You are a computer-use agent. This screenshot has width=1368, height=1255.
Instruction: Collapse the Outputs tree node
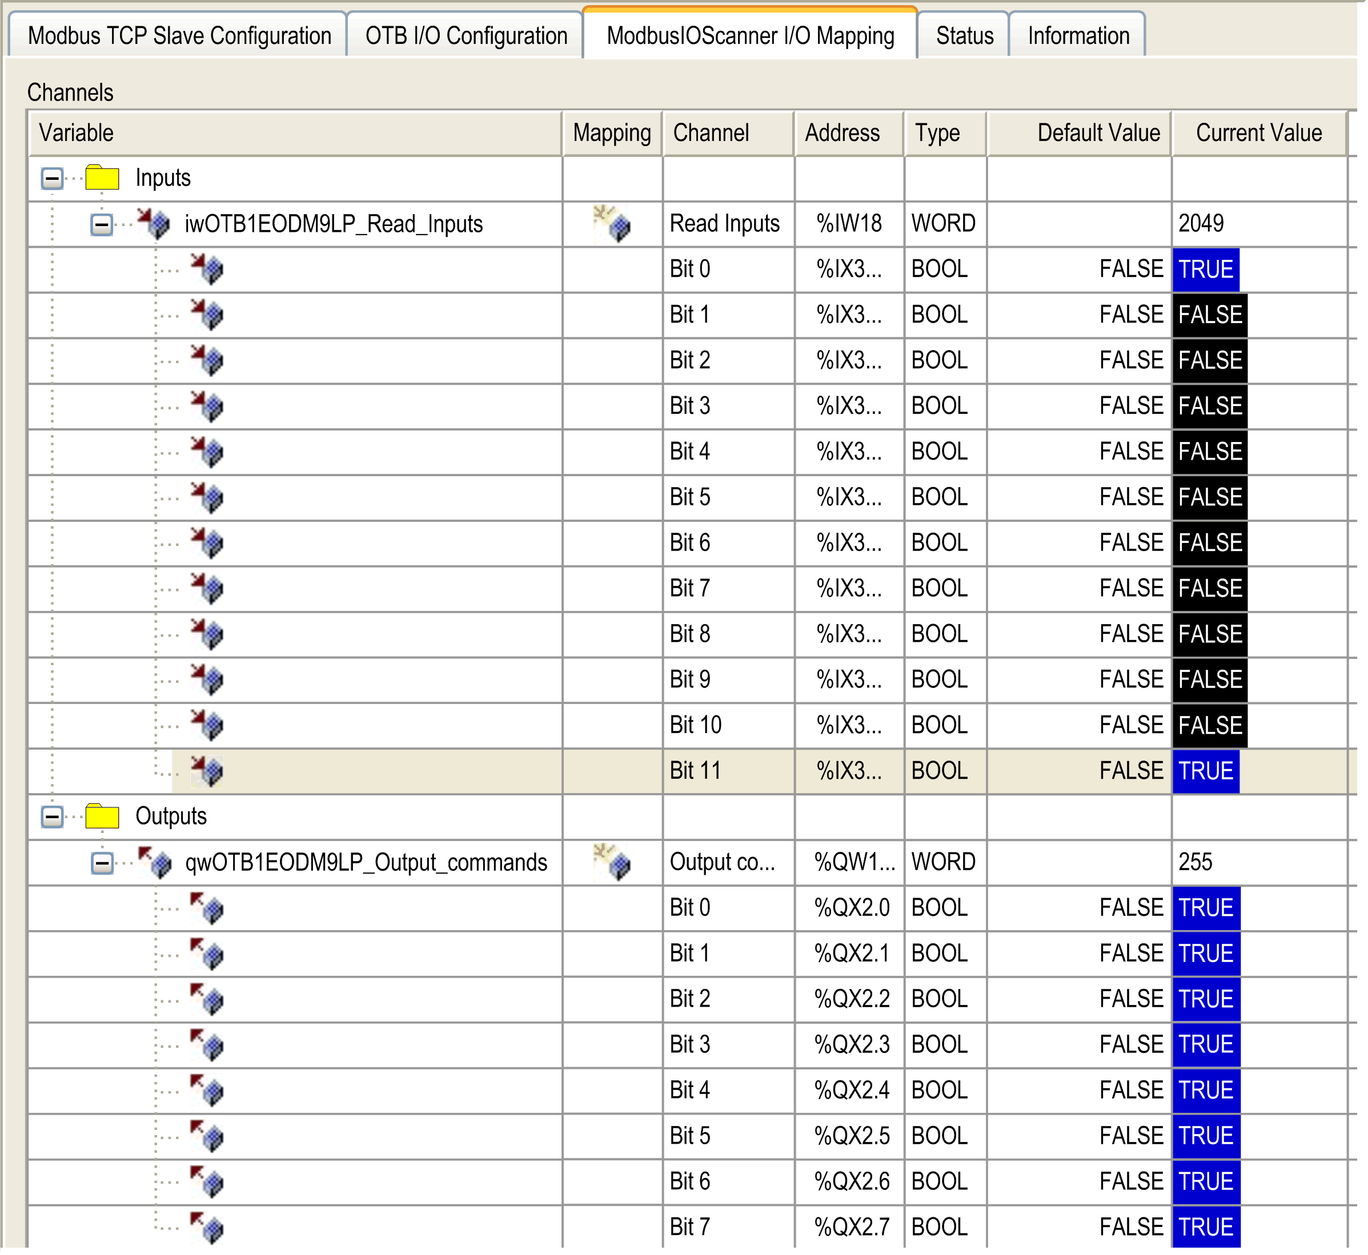(51, 816)
